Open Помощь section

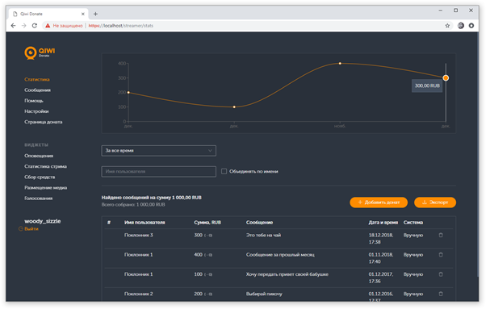pos(34,101)
